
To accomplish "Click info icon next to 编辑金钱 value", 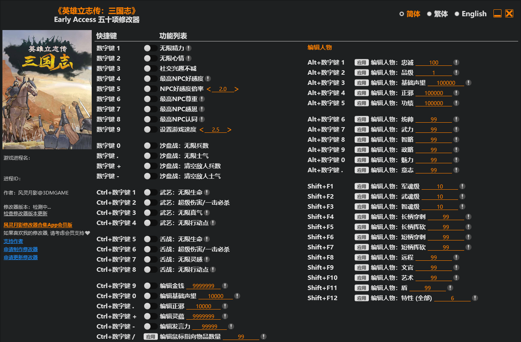I will pos(225,286).
